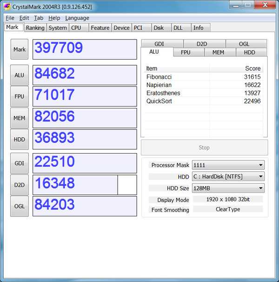The height and width of the screenshot is (282, 279).
Task: Switch to the Feature tab
Action: click(x=100, y=28)
